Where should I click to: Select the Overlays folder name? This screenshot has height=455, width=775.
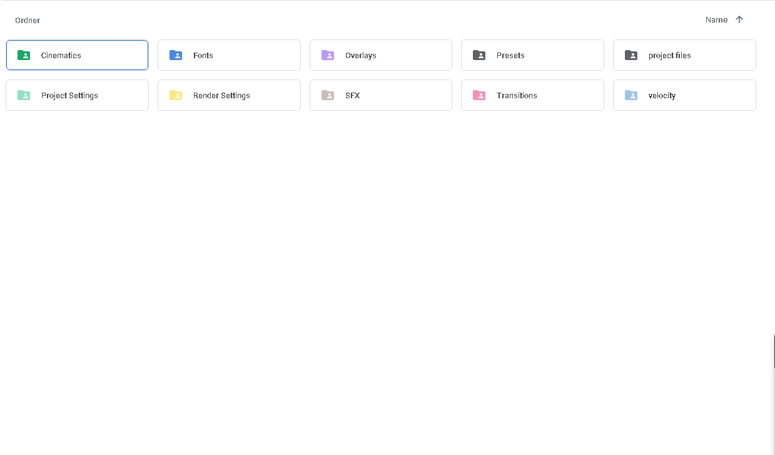(x=361, y=55)
